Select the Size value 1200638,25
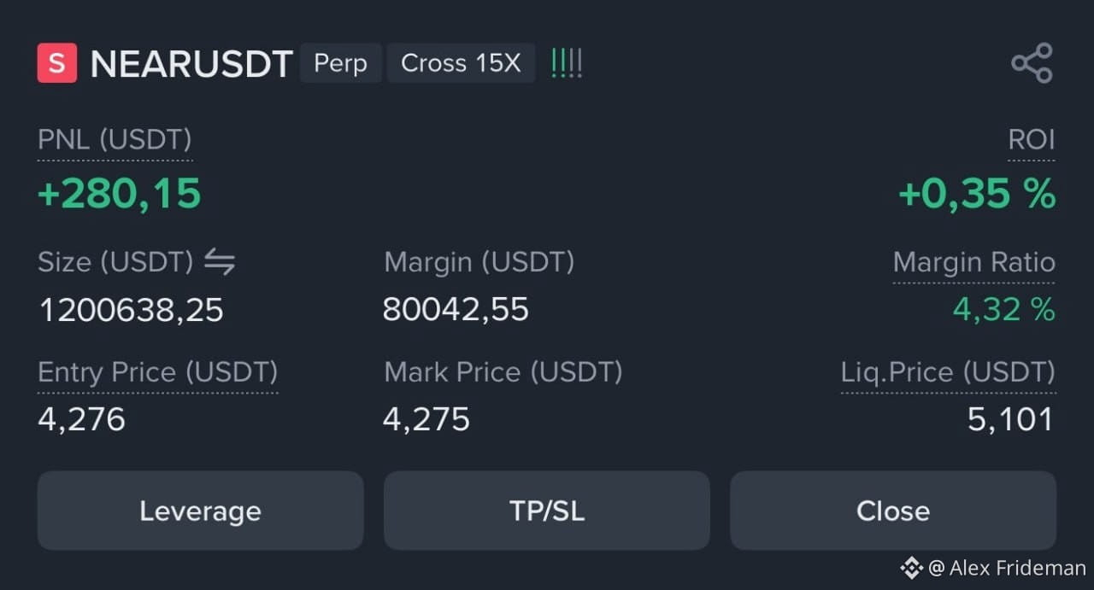This screenshot has width=1094, height=590. [132, 310]
